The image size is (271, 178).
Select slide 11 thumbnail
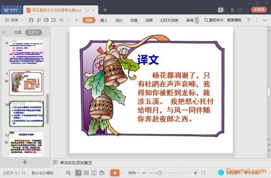pos(26,144)
